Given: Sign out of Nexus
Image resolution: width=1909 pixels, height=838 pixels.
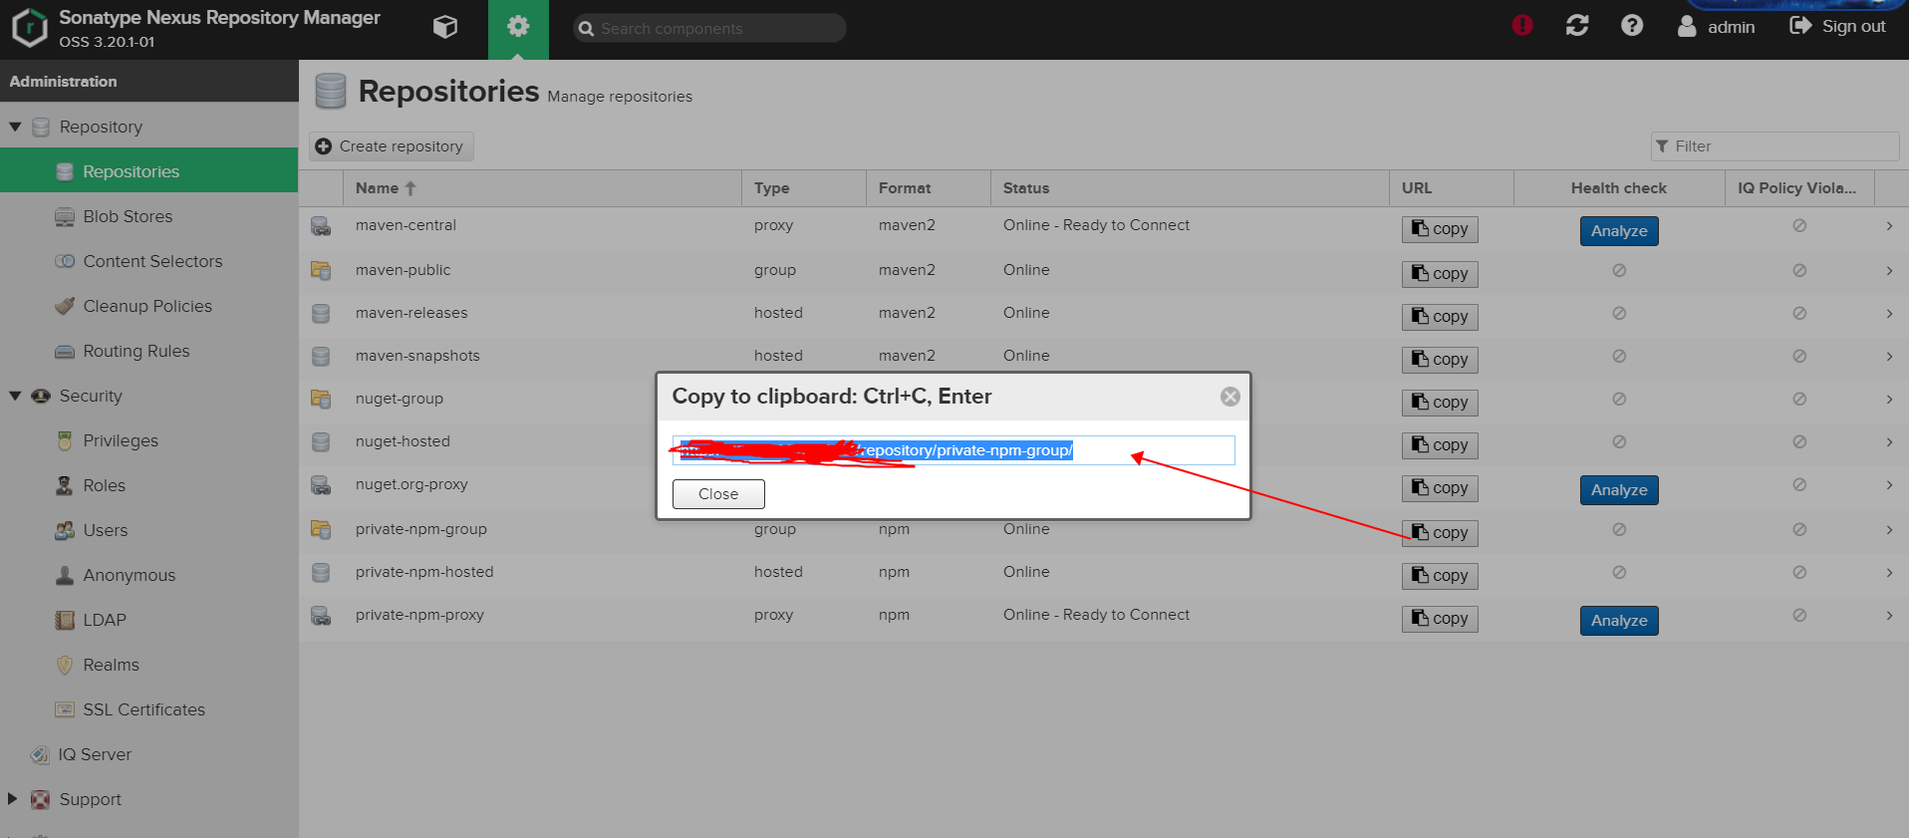Looking at the screenshot, I should tap(1837, 27).
